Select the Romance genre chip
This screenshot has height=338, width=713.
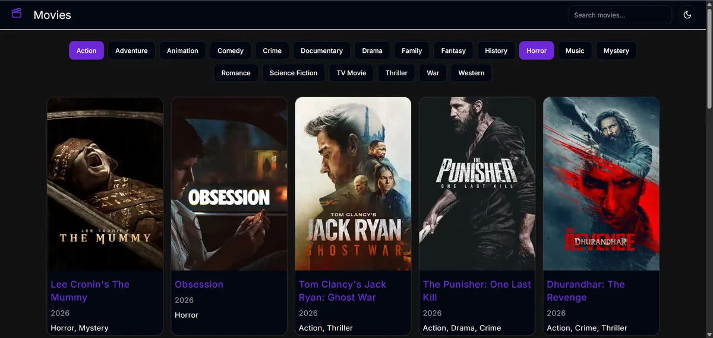click(x=236, y=72)
